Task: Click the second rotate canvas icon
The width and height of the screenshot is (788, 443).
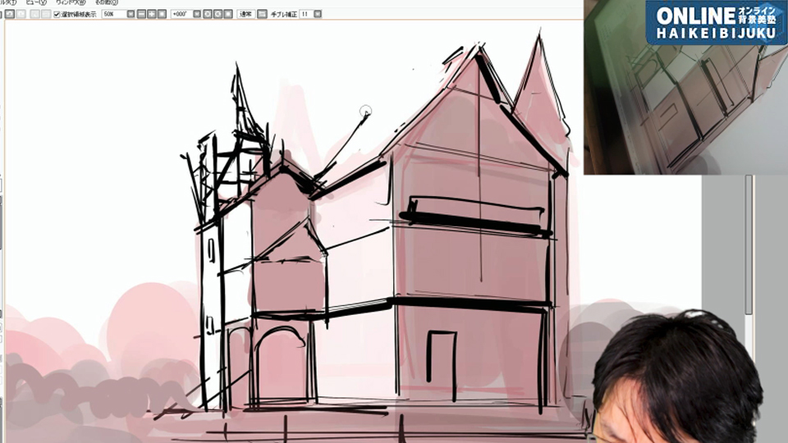Action: tap(218, 14)
